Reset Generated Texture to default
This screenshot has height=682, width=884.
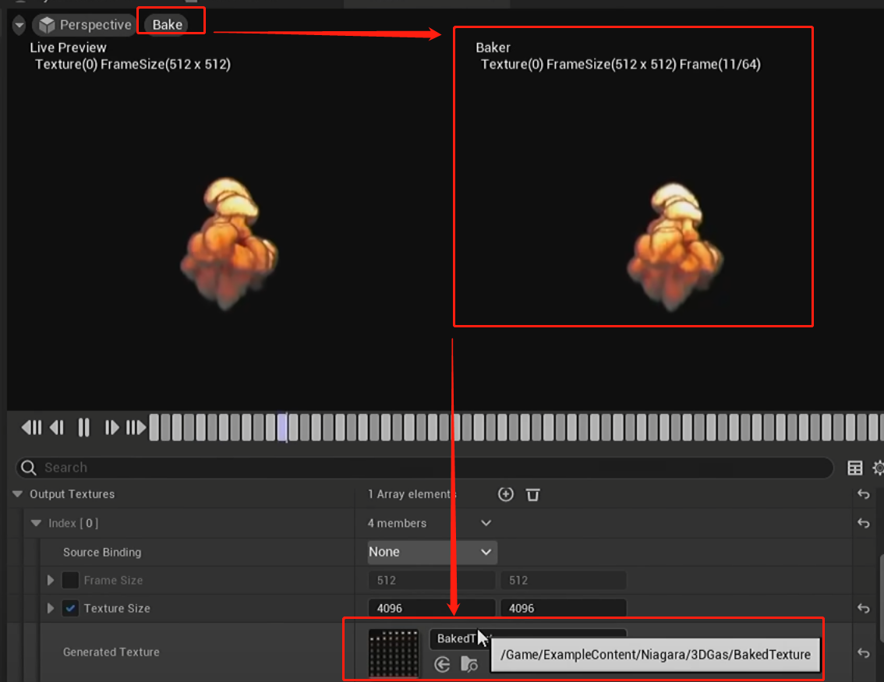pos(863,652)
